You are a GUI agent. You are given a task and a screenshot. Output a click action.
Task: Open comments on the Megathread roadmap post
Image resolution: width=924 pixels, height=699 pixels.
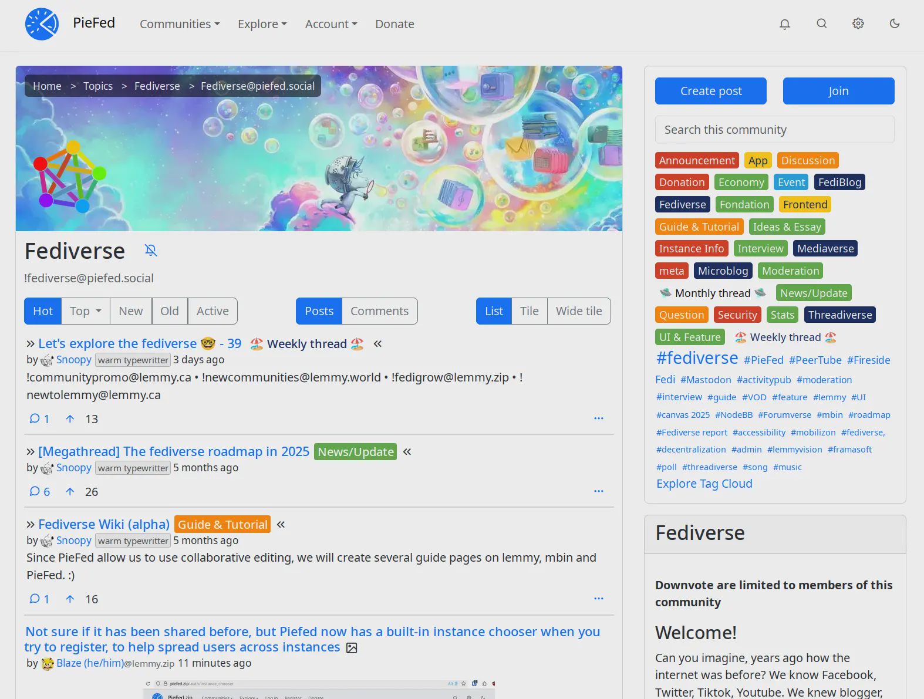tap(39, 492)
